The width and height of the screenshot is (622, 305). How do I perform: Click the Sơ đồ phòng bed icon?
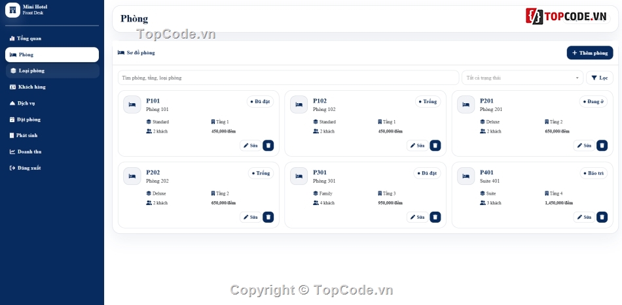pyautogui.click(x=121, y=53)
